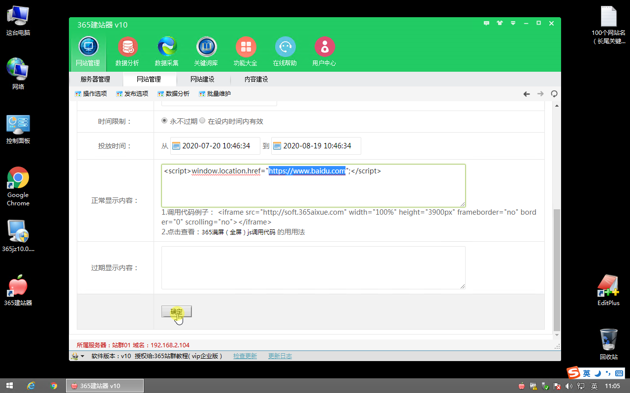
Task: Go back with the left arrow button
Action: click(527, 94)
